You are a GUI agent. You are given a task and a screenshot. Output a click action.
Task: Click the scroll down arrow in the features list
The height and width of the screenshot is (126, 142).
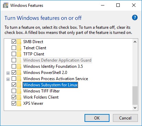click(135, 108)
